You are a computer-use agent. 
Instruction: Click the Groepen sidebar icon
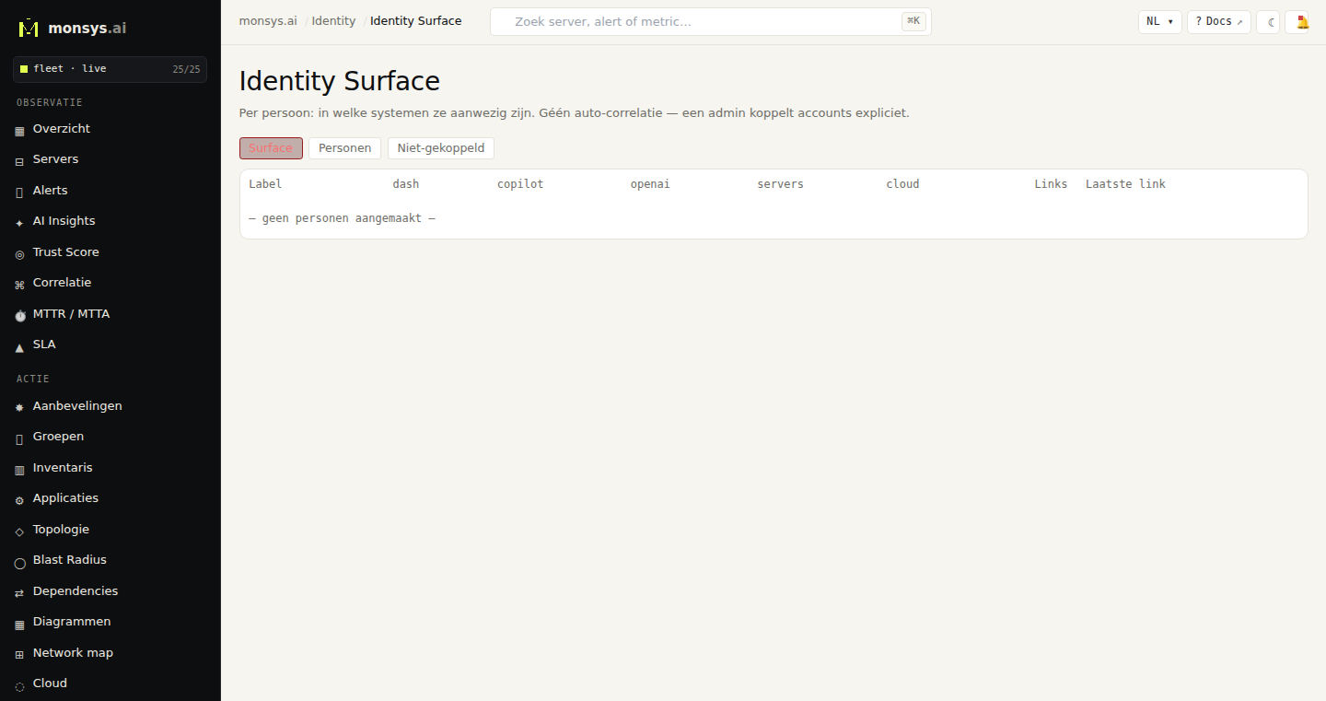coord(19,438)
